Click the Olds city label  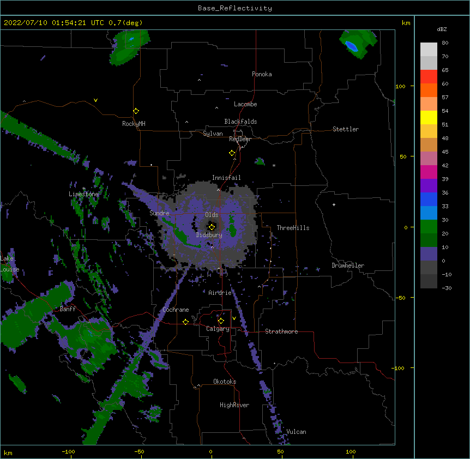[x=212, y=215]
